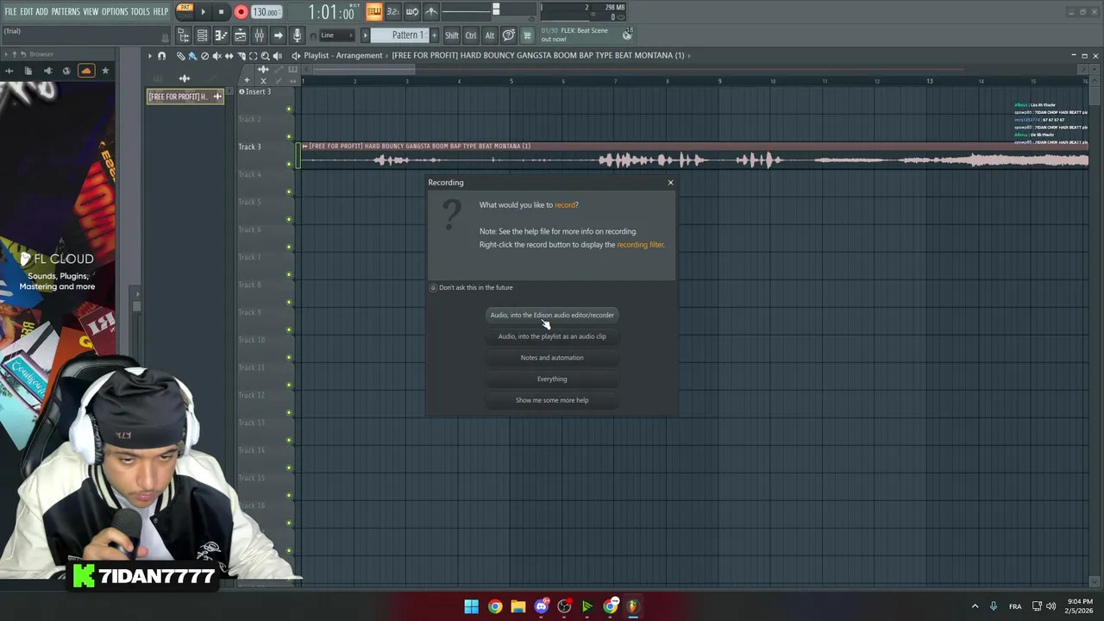Image resolution: width=1104 pixels, height=621 pixels.
Task: Toggle the Ctrl key button
Action: pos(471,35)
